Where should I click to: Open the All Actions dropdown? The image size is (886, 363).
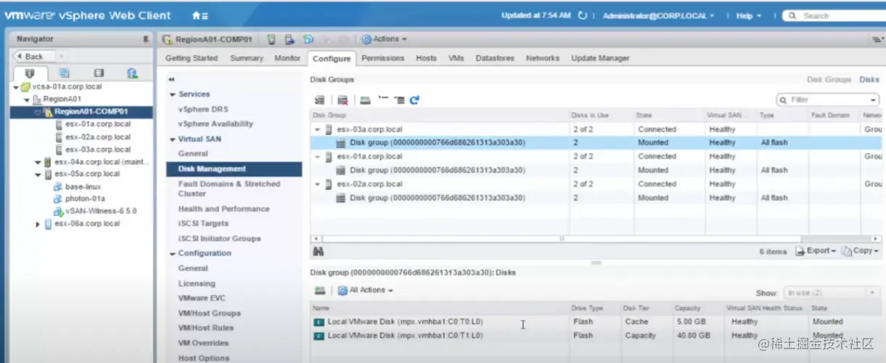366,290
